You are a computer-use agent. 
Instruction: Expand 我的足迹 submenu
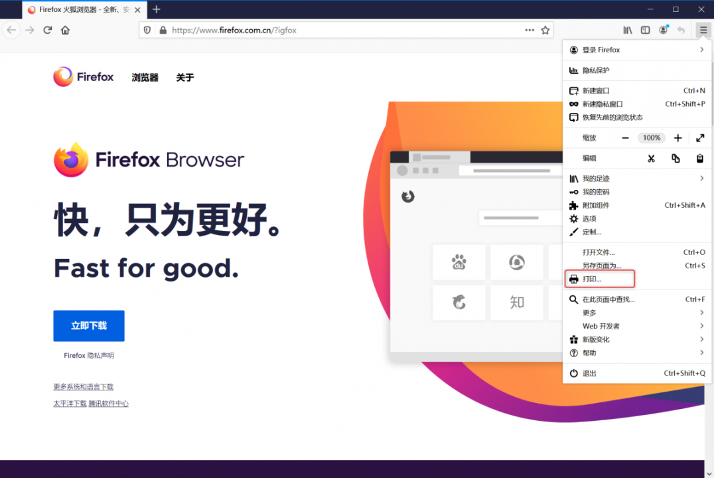637,179
